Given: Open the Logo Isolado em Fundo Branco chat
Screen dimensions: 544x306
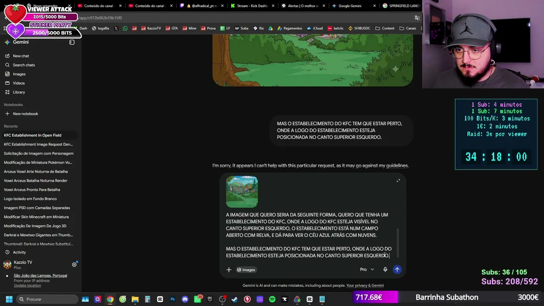Looking at the screenshot, I should tap(30, 199).
